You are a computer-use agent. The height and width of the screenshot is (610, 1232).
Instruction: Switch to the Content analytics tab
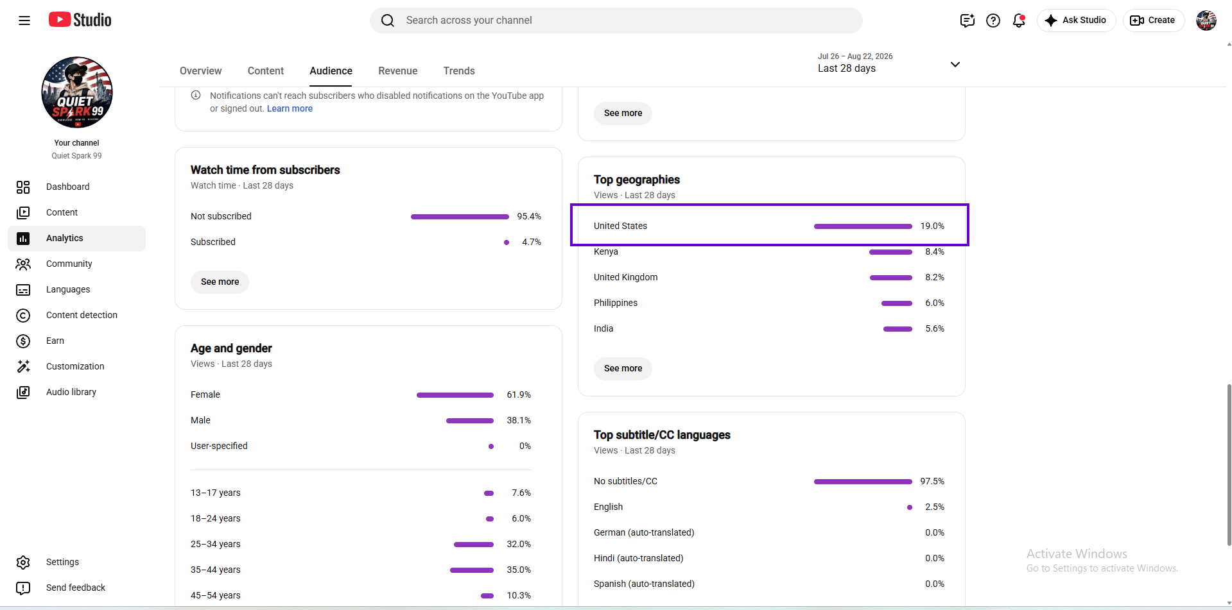click(x=266, y=71)
